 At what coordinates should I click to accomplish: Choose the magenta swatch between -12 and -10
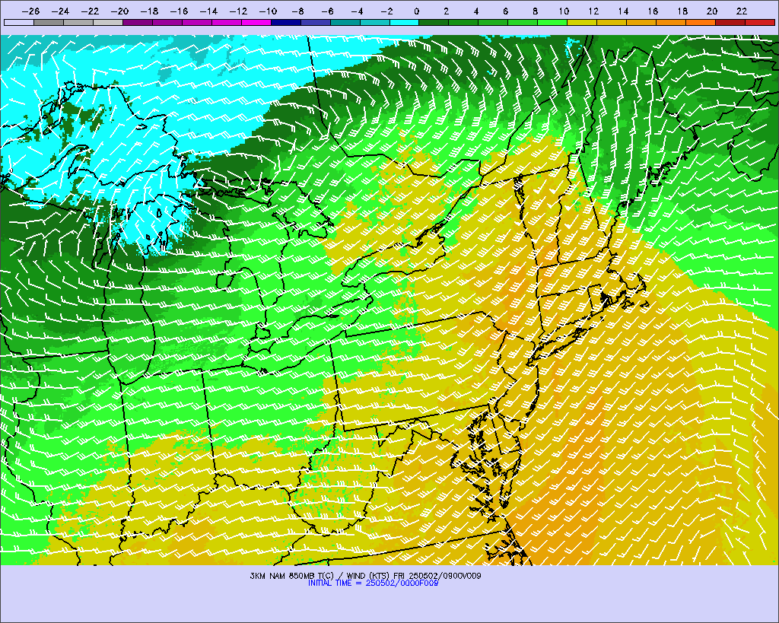[x=256, y=22]
